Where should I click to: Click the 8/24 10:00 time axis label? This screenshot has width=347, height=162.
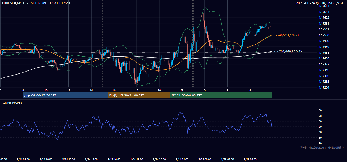click(x=46, y=160)
